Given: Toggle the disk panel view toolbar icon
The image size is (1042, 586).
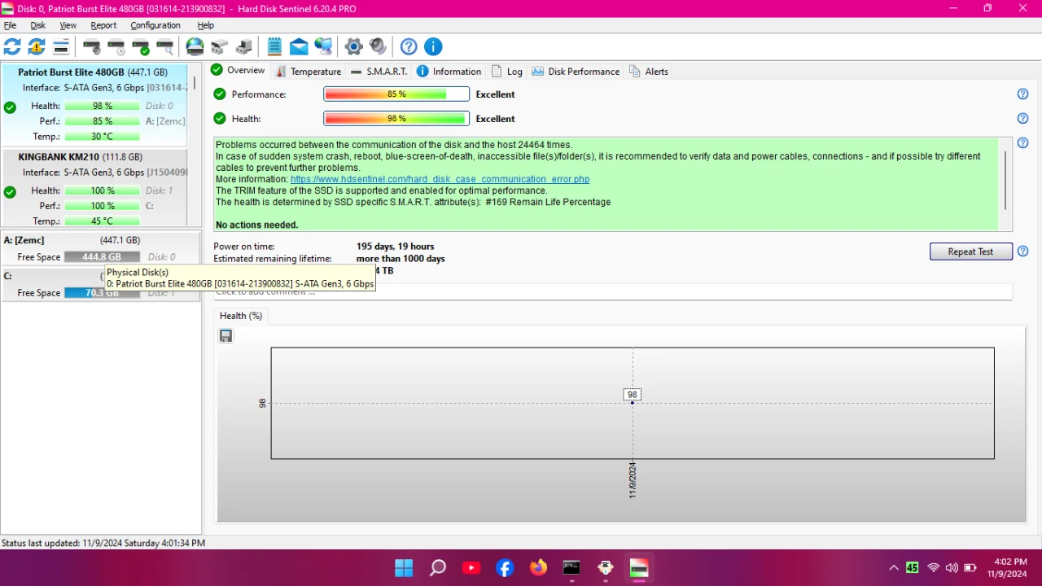Looking at the screenshot, I should [x=61, y=46].
